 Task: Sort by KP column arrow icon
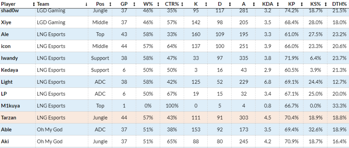(x=302, y=4)
